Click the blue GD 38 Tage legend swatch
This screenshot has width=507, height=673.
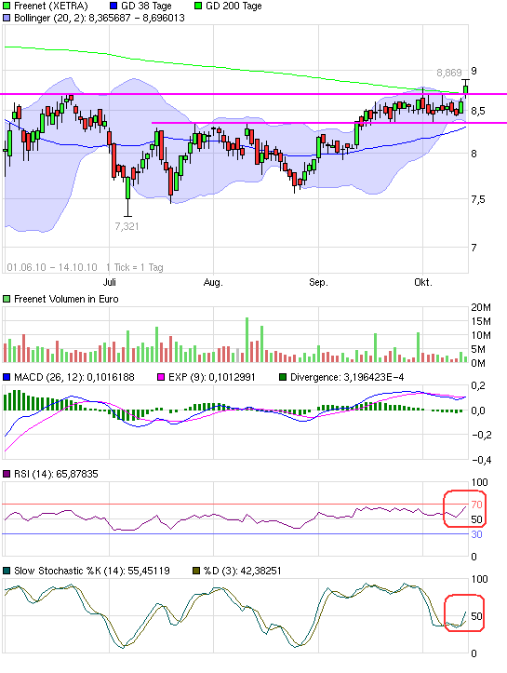click(x=113, y=6)
